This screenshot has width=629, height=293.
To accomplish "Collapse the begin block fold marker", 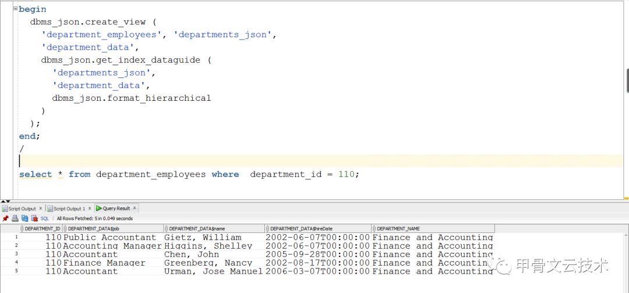I will pos(15,9).
